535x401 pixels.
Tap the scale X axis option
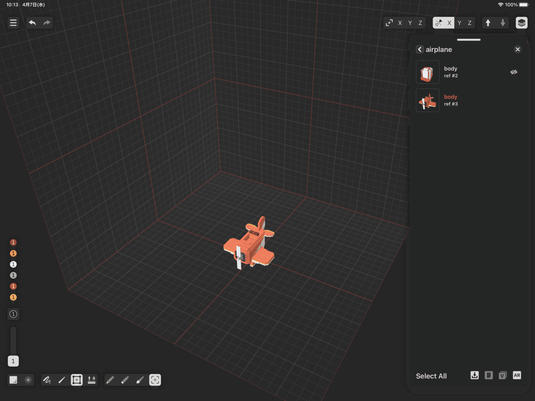point(400,23)
